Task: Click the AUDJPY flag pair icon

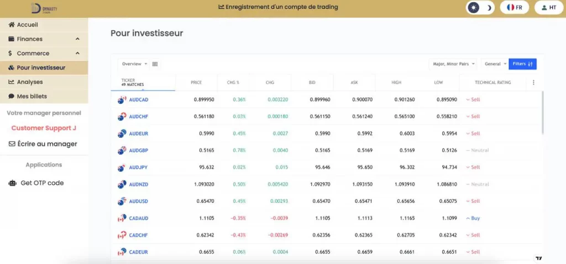Action: click(122, 168)
